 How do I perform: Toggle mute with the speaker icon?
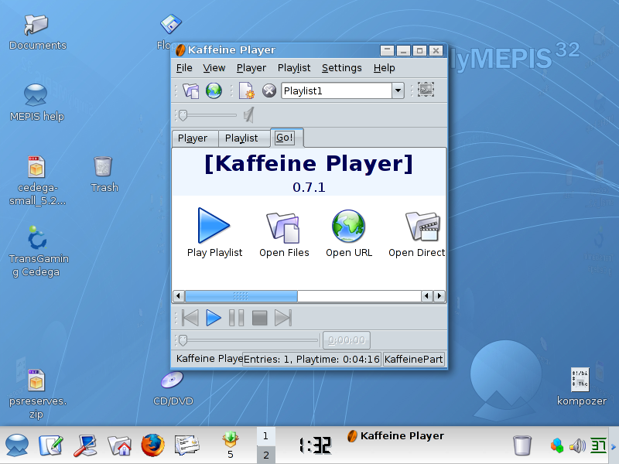(248, 115)
